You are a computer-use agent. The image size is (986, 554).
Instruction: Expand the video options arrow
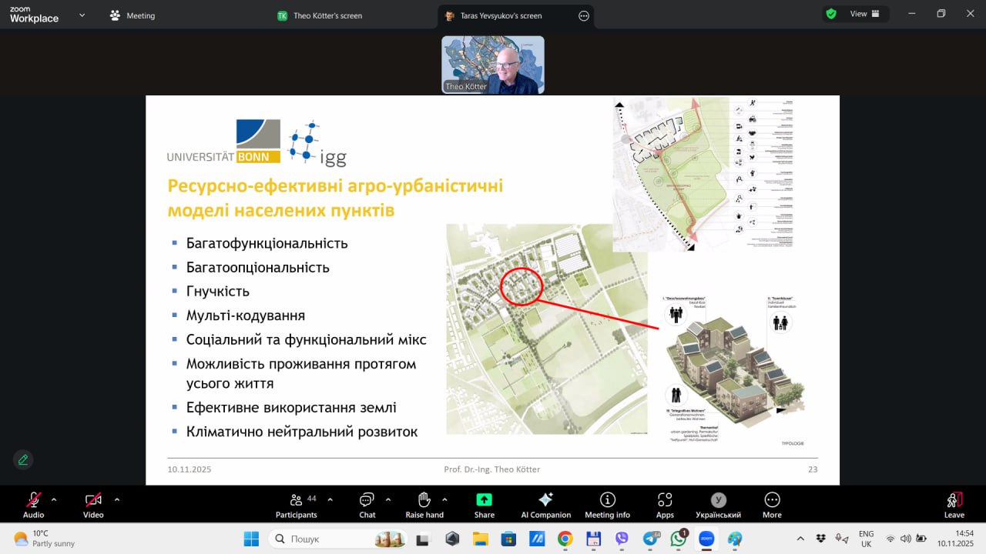click(x=117, y=499)
